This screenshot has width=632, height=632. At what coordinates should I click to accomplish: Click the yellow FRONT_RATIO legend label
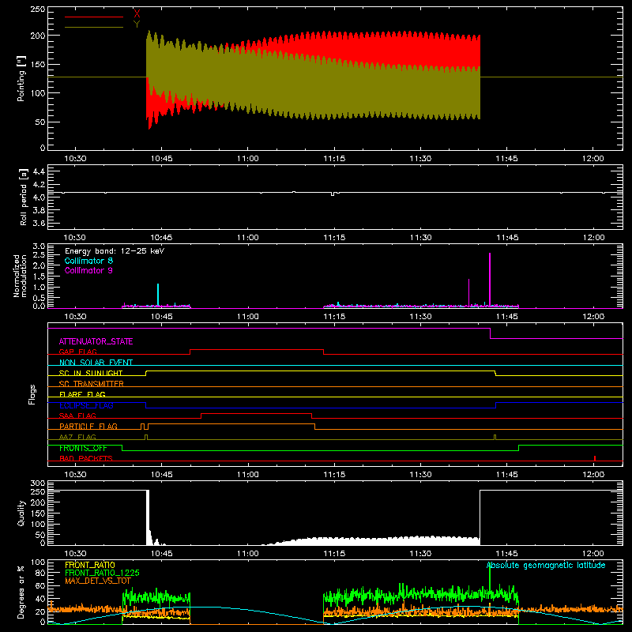90,565
